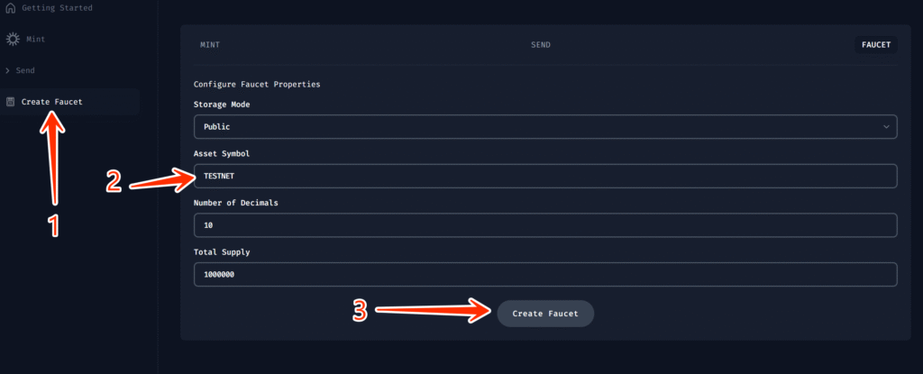Image resolution: width=923 pixels, height=374 pixels.
Task: Focus the Asset Symbol input field
Action: coord(545,176)
